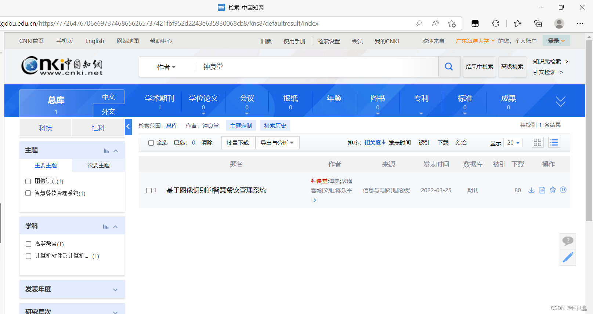Select the 会议 tab

247,102
